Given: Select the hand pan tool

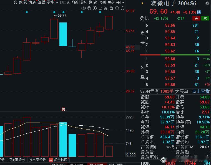Looking at the screenshot, I should tap(89, 8).
